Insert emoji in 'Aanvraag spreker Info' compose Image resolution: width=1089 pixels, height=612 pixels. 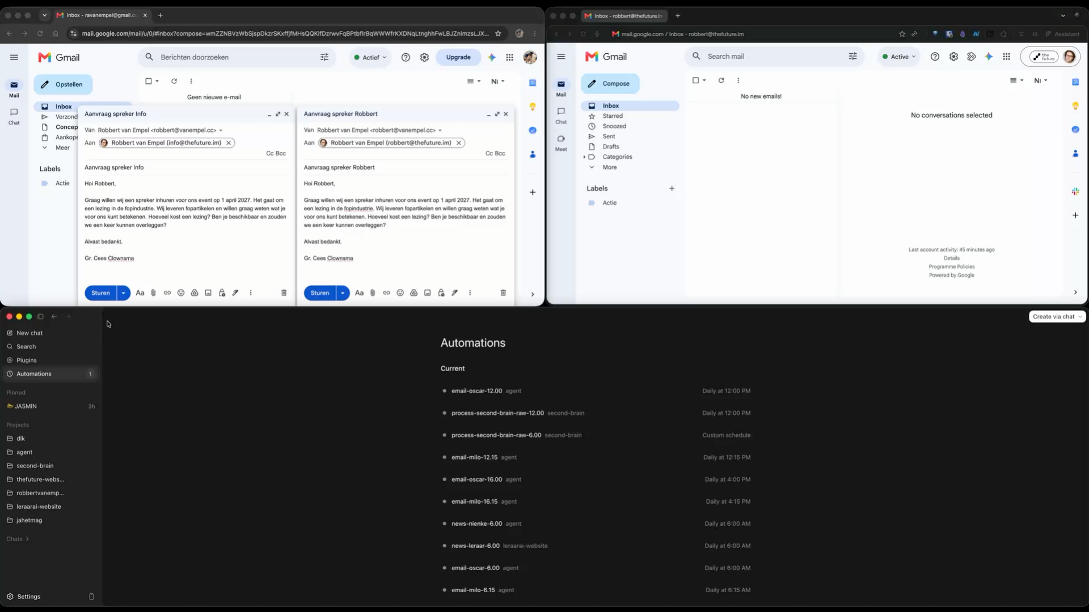(x=181, y=293)
